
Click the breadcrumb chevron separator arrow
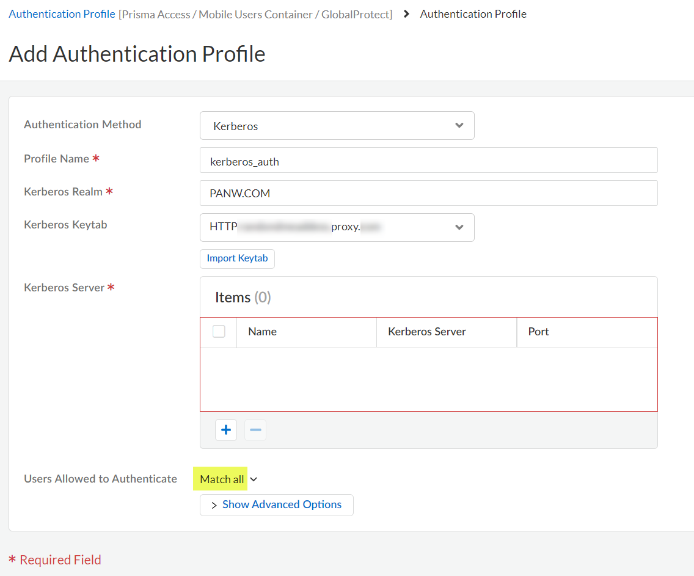pos(407,14)
